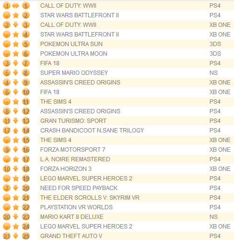Open The Elder Scrolls V: Skyrim VR entry
This screenshot has height=240, width=234.
(x=90, y=198)
